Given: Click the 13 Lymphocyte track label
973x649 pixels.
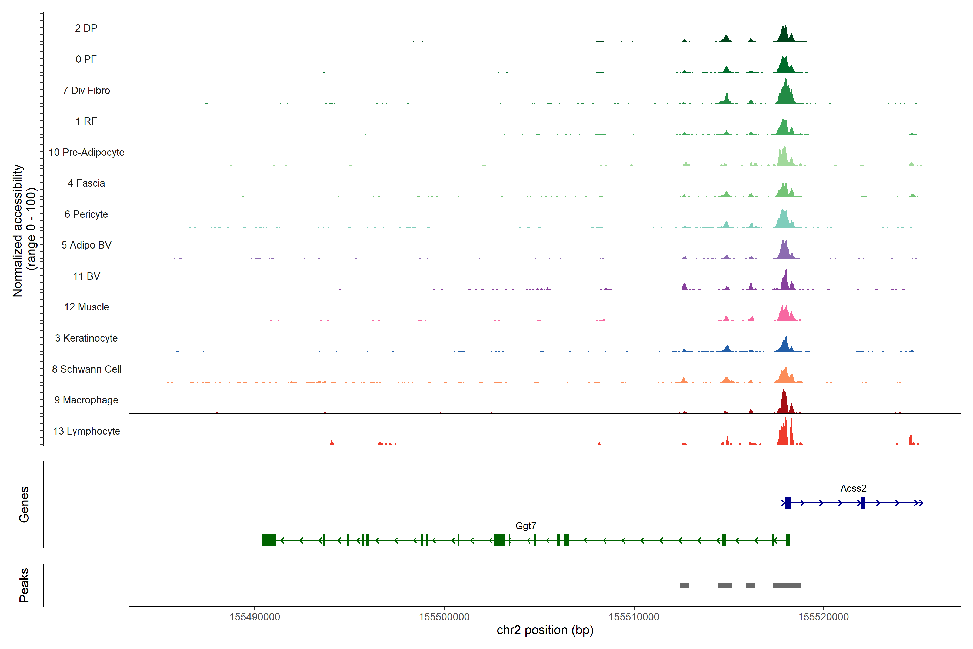Looking at the screenshot, I should coord(86,431).
